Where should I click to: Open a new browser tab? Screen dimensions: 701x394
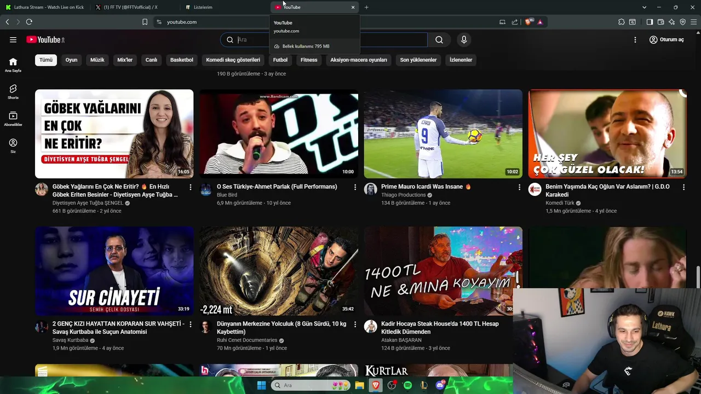point(366,7)
